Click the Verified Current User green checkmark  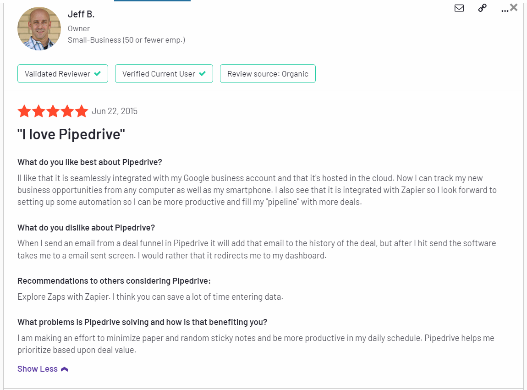203,74
